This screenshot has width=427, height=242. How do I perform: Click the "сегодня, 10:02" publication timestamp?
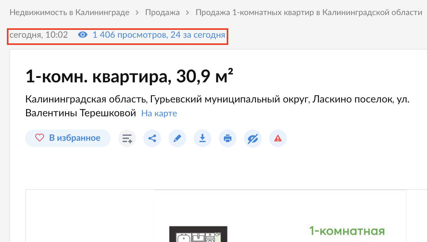(39, 35)
